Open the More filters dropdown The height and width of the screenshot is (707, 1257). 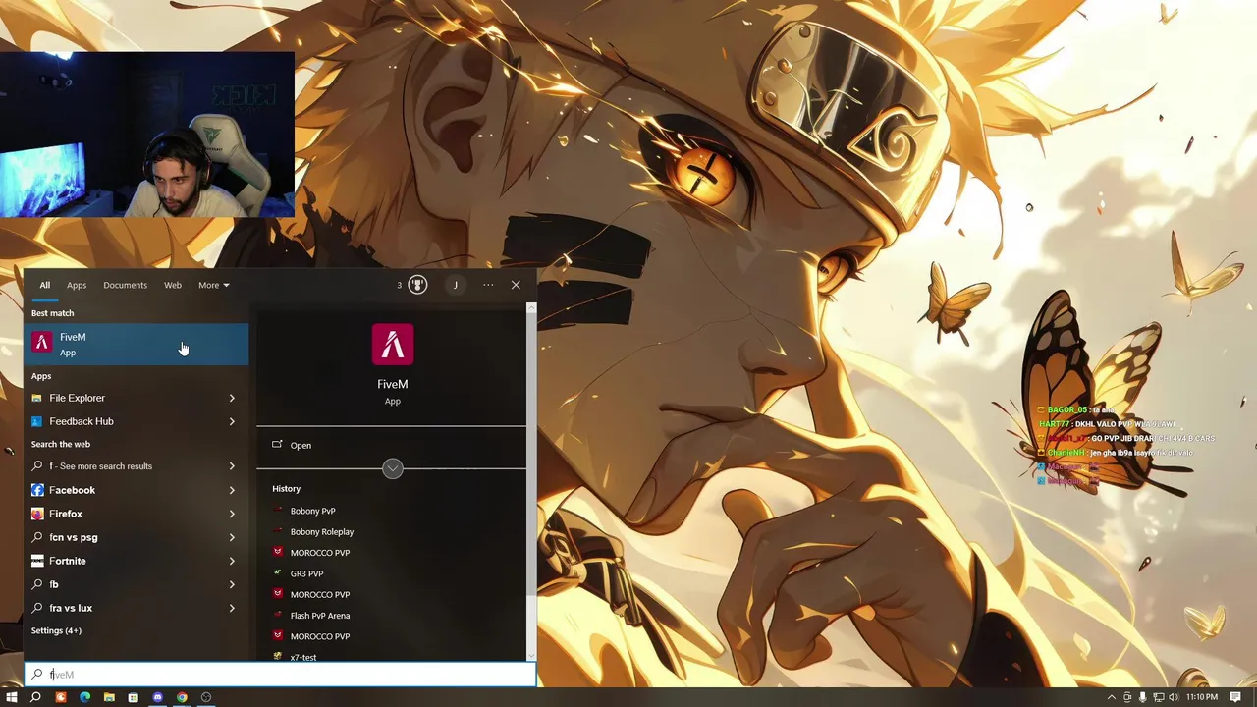[213, 285]
